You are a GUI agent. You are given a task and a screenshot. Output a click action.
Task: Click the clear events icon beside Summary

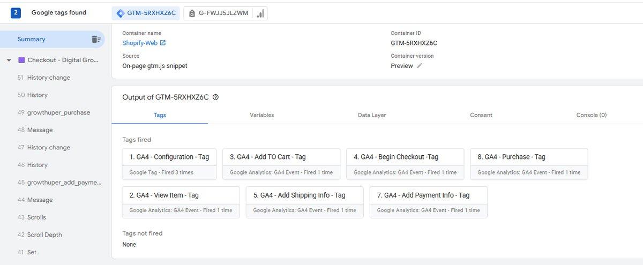tap(96, 39)
